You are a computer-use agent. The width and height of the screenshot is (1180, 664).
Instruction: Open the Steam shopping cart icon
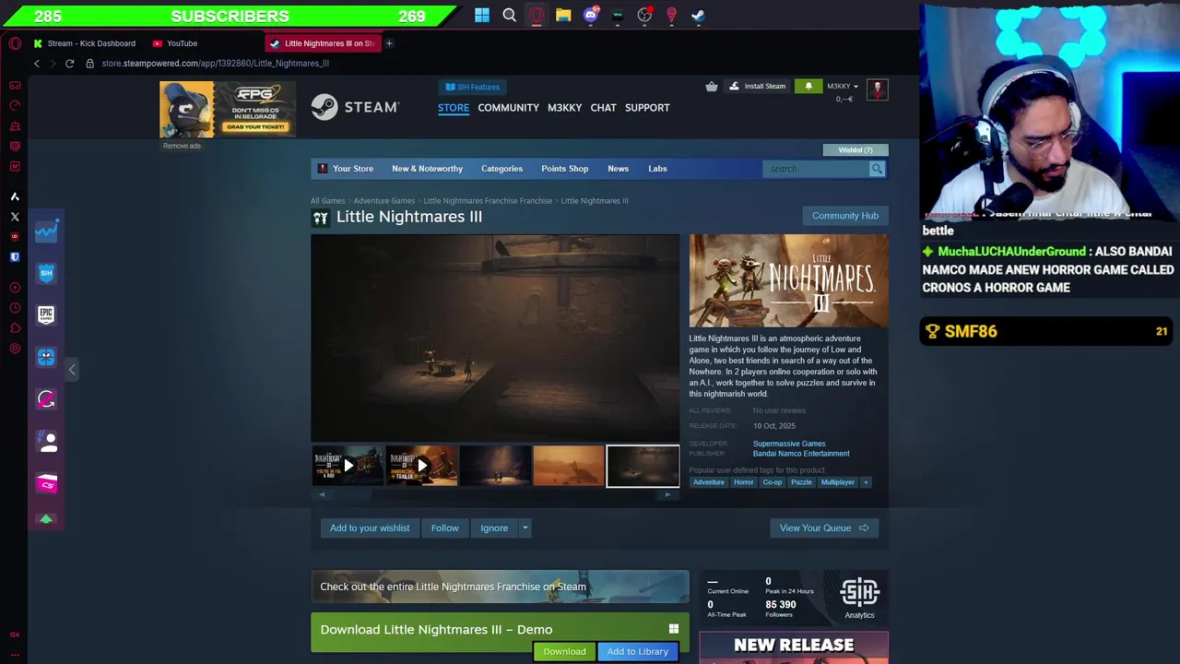(x=712, y=87)
